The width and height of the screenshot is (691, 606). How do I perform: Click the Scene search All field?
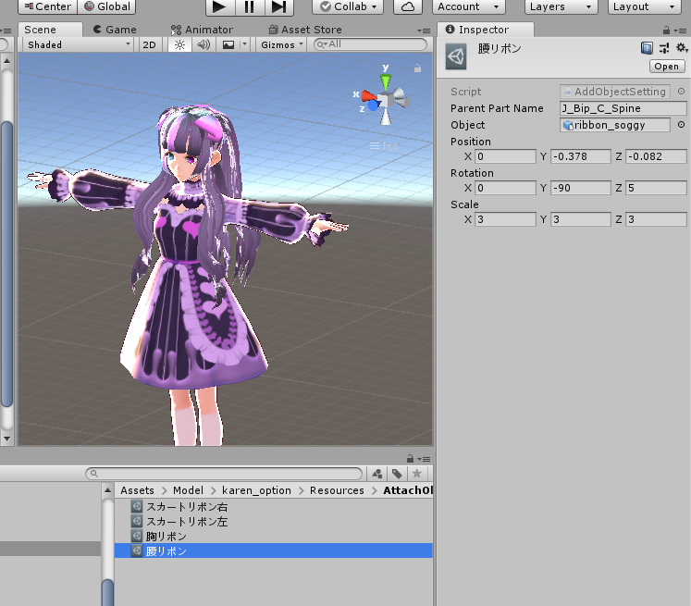click(x=370, y=44)
